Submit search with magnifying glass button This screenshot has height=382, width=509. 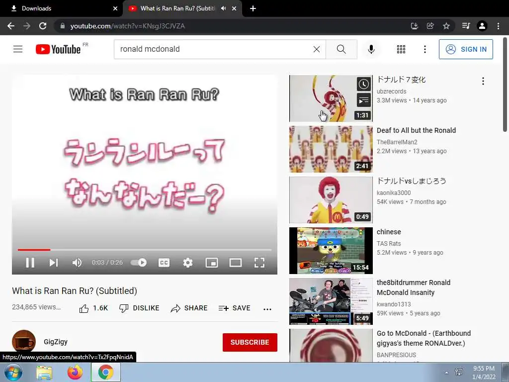point(341,49)
